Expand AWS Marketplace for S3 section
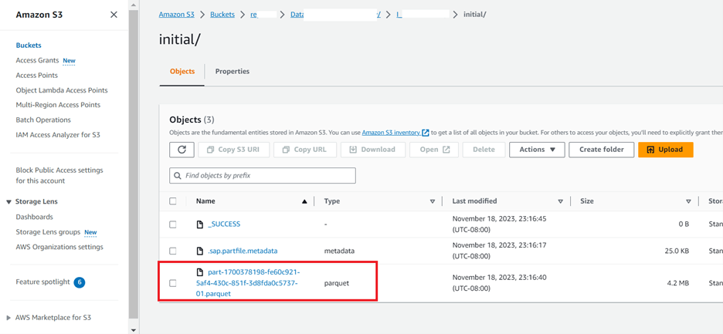The height and width of the screenshot is (334, 723). click(x=9, y=318)
